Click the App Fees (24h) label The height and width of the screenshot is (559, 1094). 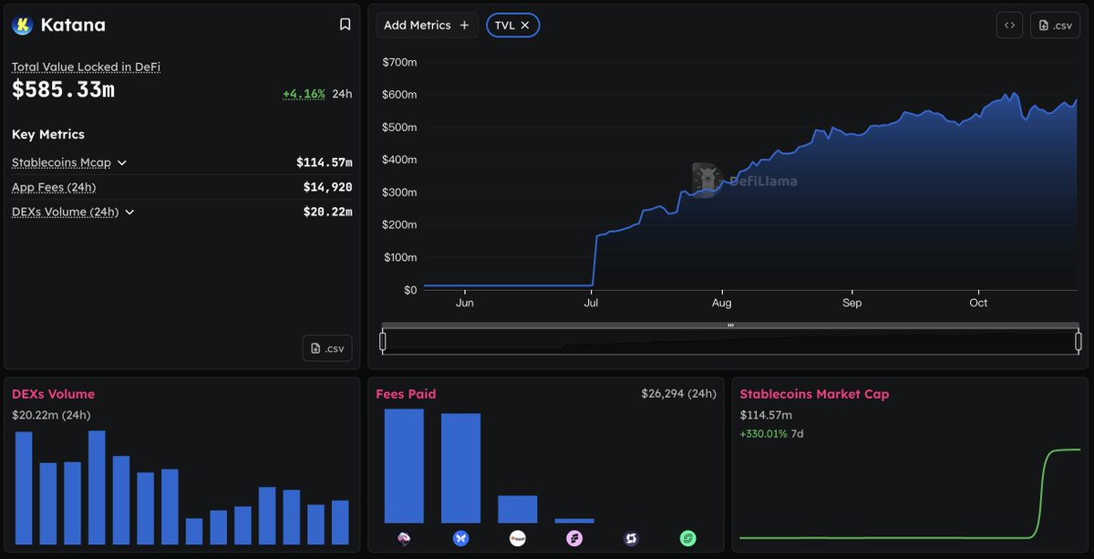pyautogui.click(x=54, y=188)
